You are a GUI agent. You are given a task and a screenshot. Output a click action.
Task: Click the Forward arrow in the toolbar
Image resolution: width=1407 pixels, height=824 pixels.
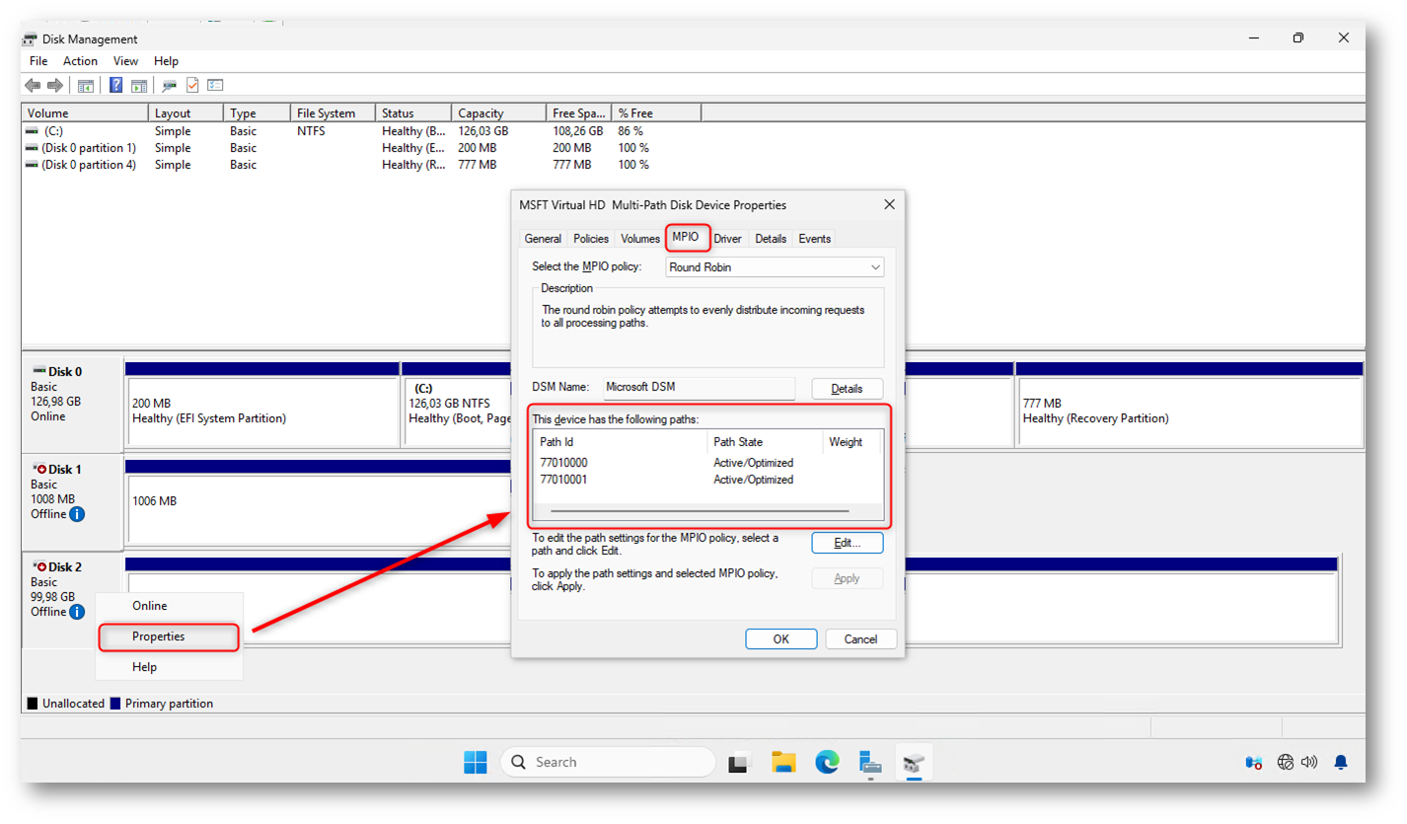55,86
